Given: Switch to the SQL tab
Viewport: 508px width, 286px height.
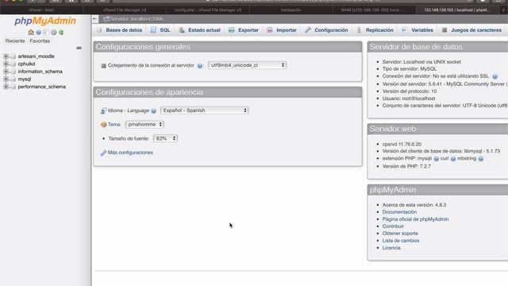Looking at the screenshot, I should point(160,30).
